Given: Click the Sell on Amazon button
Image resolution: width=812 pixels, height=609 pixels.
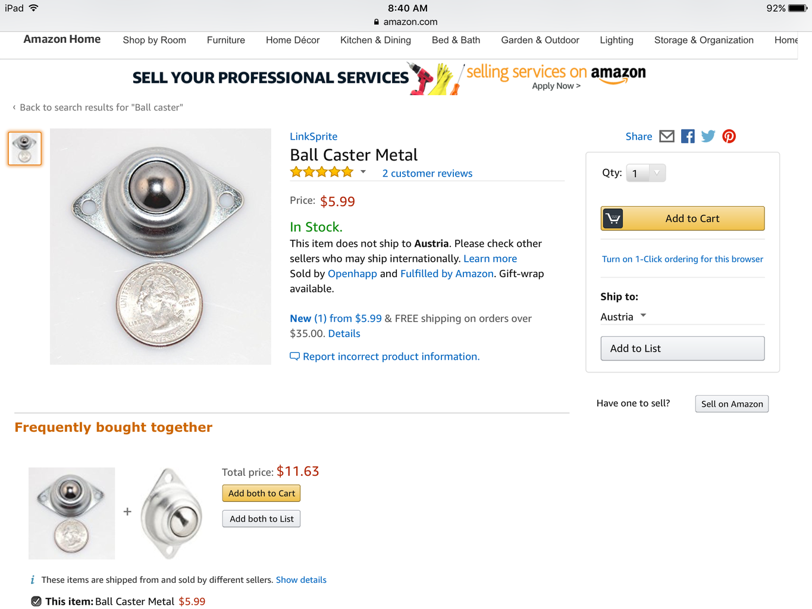Looking at the screenshot, I should 732,404.
